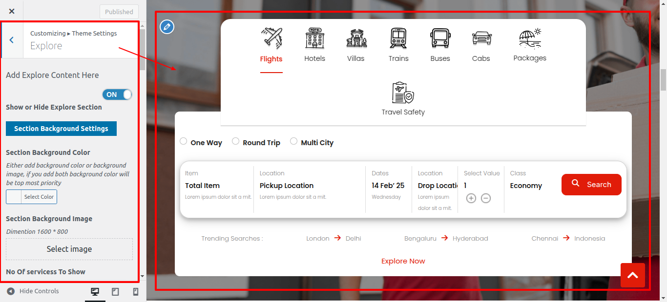Open the Hotels building icon
The height and width of the screenshot is (302, 667).
click(314, 38)
